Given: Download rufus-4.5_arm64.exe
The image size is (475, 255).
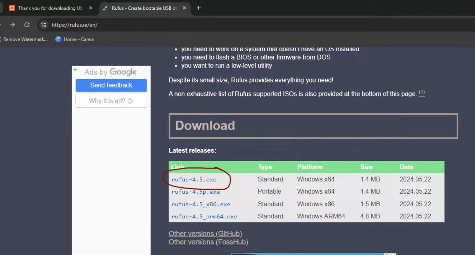Looking at the screenshot, I should point(204,216).
